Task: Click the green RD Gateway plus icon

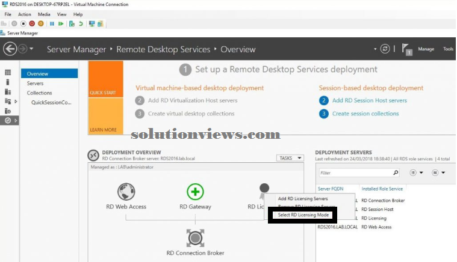Action: [195, 192]
